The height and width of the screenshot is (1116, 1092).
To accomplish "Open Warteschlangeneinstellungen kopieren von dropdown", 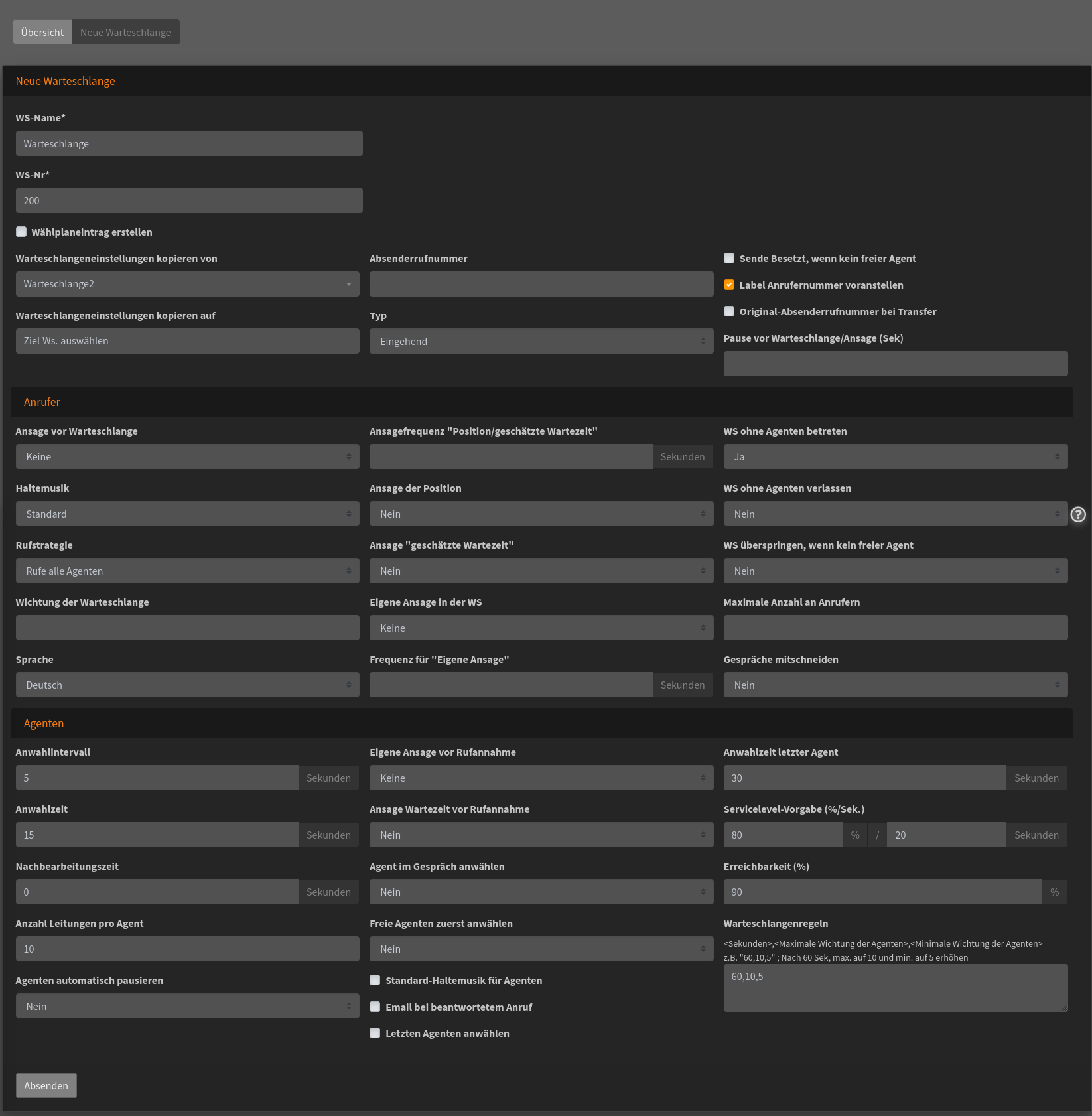I will (187, 284).
